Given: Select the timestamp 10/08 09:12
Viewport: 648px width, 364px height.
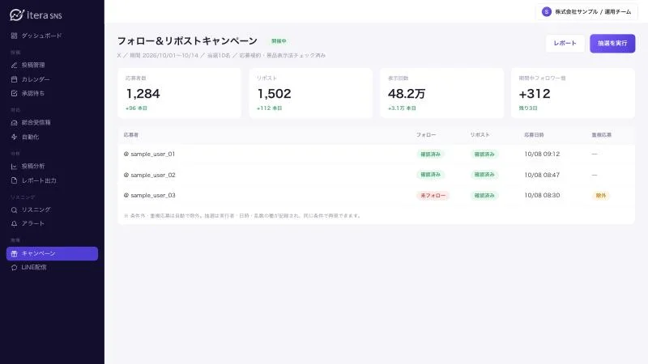Looking at the screenshot, I should (x=542, y=154).
